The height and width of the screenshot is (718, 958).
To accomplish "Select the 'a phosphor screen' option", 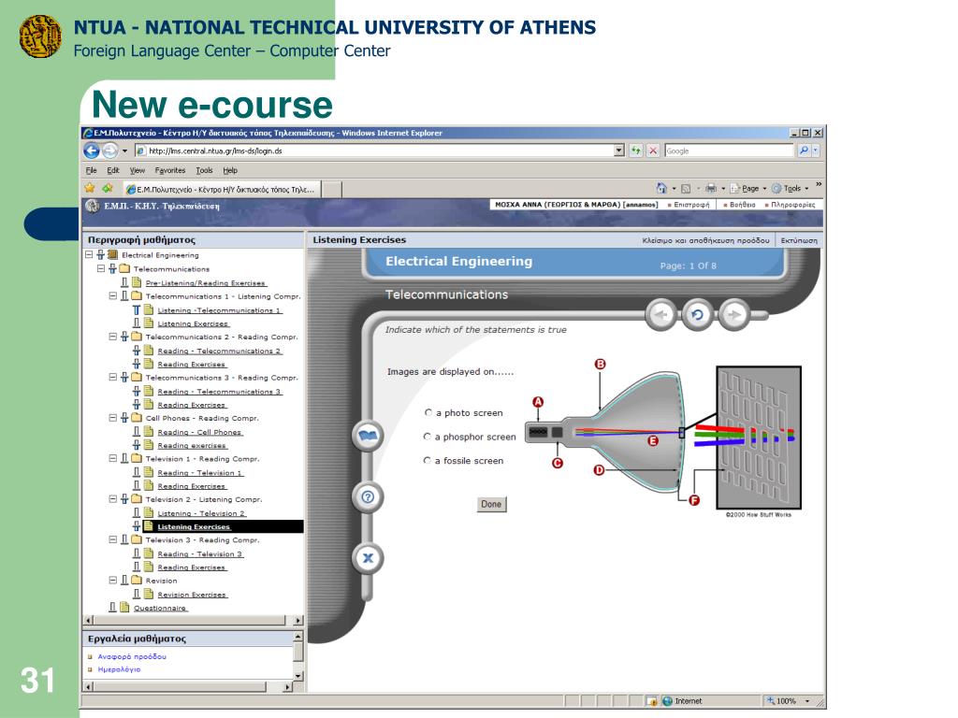I will 427,437.
